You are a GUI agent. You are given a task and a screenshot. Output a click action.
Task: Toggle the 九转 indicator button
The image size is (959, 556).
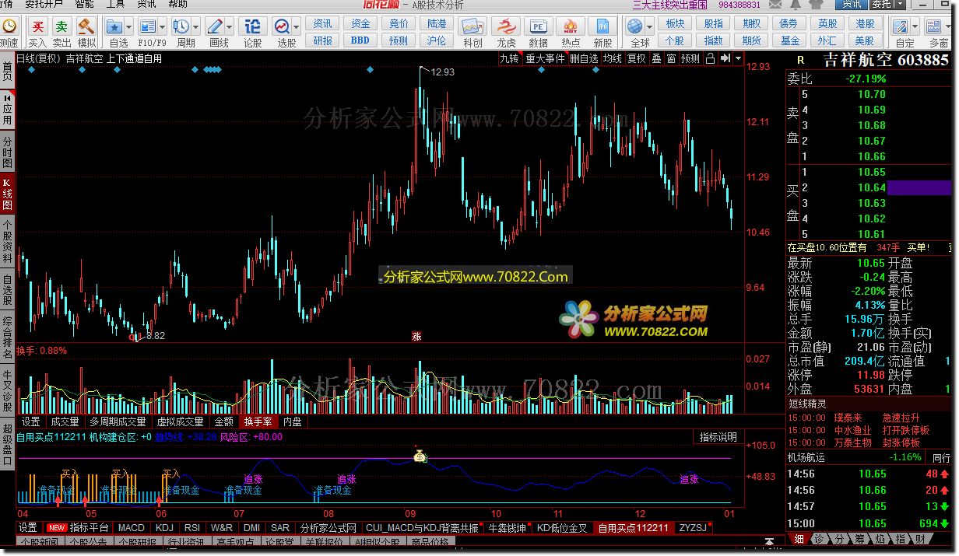pyautogui.click(x=509, y=58)
